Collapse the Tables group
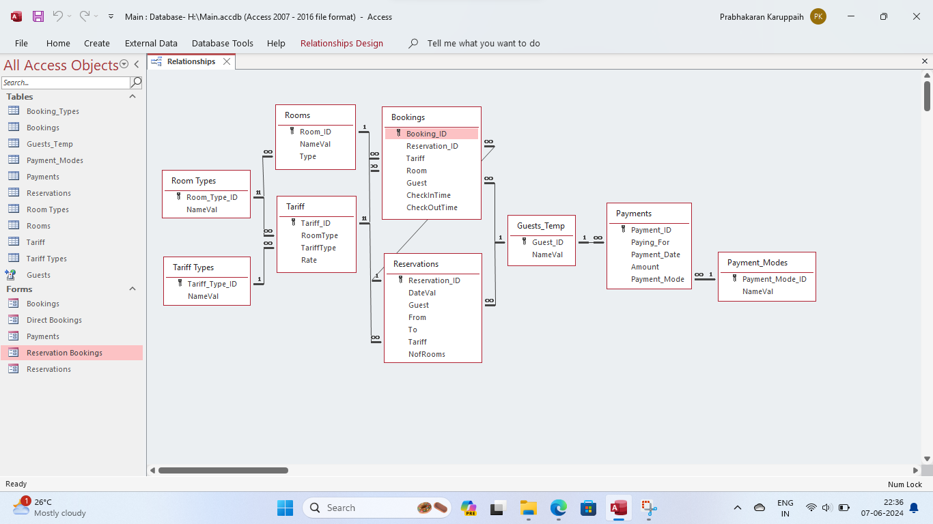The width and height of the screenshot is (933, 524). coord(133,97)
